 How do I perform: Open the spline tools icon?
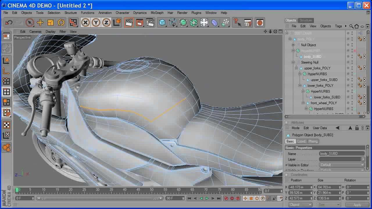click(173, 22)
